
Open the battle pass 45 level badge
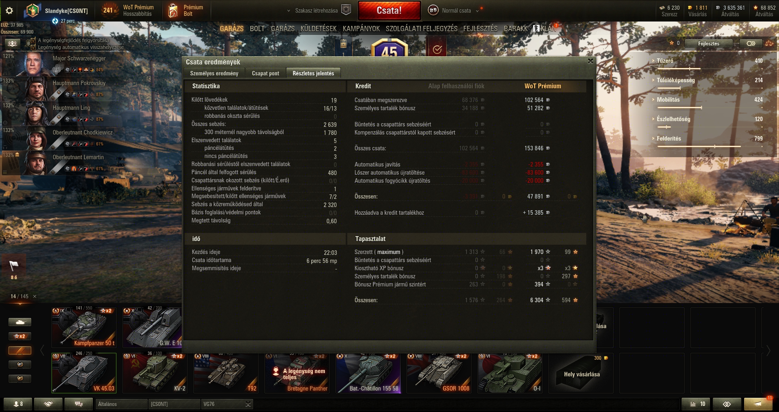click(389, 48)
